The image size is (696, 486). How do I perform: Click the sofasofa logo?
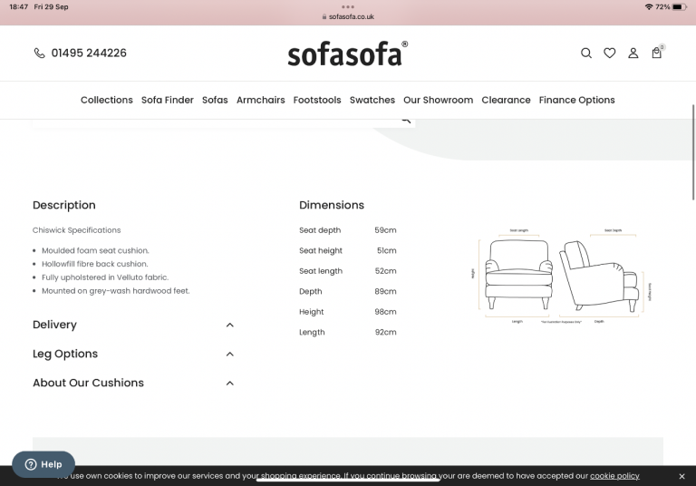click(347, 53)
